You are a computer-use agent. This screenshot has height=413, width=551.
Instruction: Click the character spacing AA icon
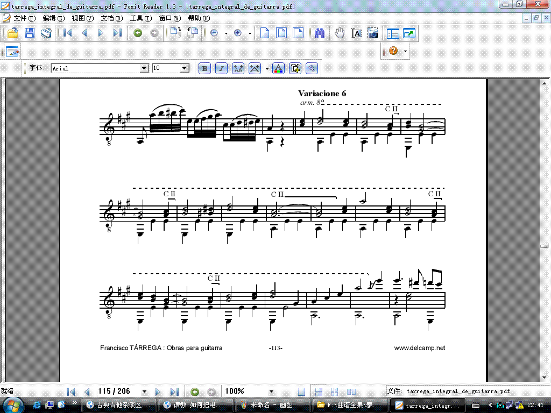coord(238,68)
